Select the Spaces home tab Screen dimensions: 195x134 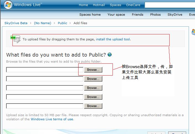[90, 15]
